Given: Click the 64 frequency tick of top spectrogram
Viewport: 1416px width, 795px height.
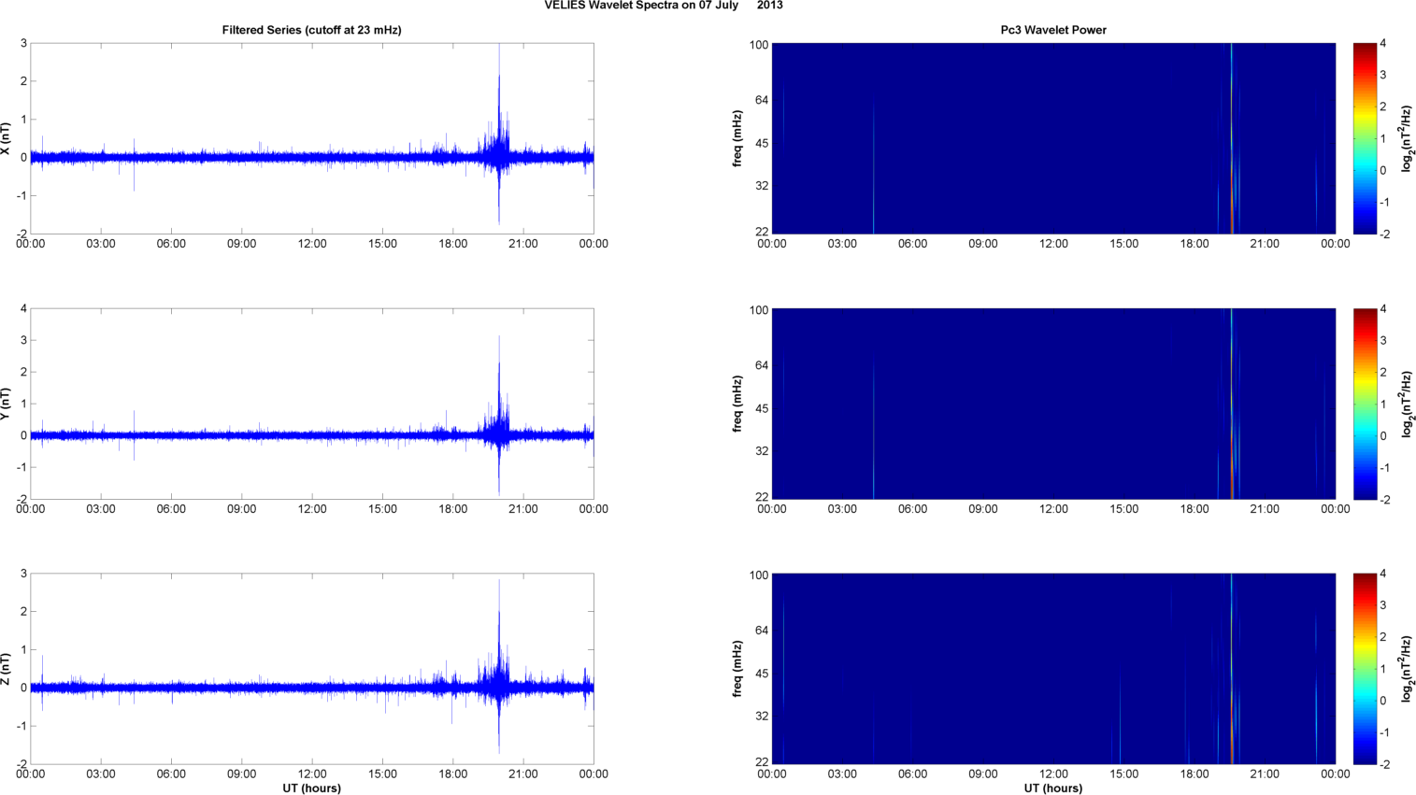Looking at the screenshot, I should coord(762,100).
